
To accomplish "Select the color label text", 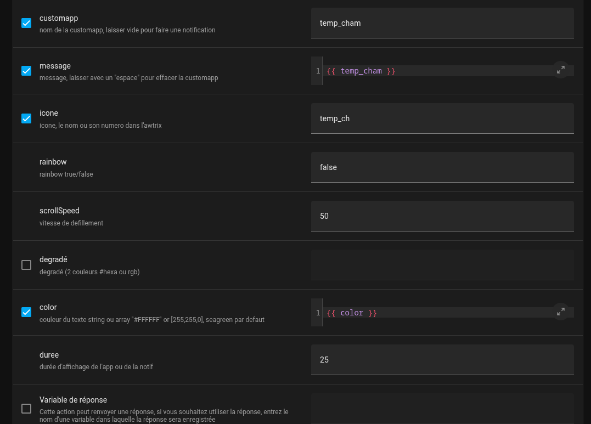I will click(x=48, y=307).
